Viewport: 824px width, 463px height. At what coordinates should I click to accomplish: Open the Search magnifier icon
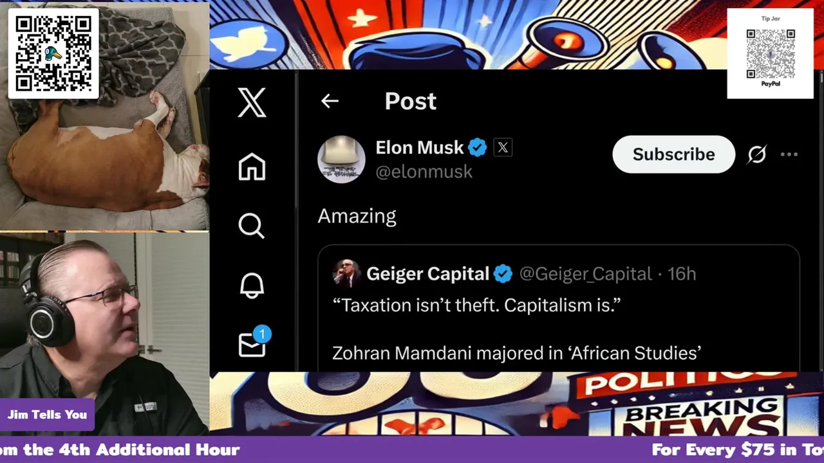coord(251,226)
